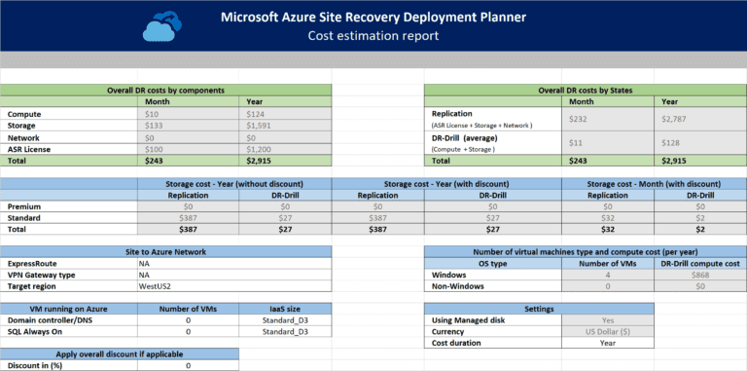Viewport: 747px width, 371px height.
Task: Select the Discount in (%) value cell
Action: click(x=188, y=366)
